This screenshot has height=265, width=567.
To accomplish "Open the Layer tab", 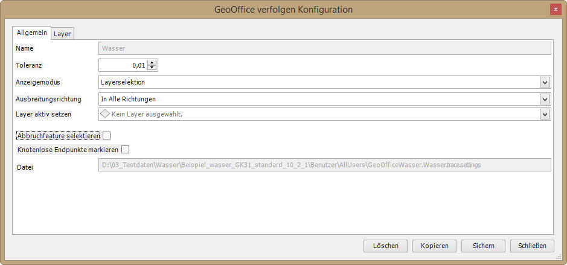I will tap(62, 34).
